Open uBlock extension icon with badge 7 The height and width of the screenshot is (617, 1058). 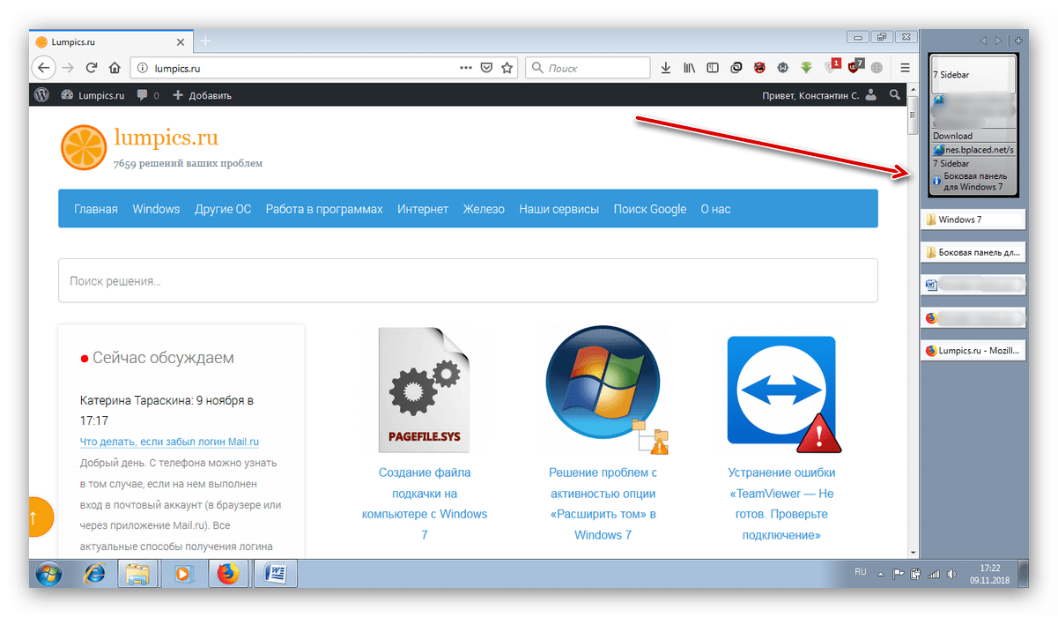click(855, 67)
